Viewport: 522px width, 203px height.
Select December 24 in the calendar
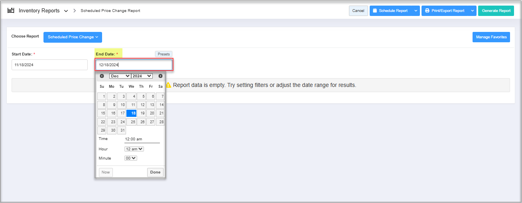(x=121, y=122)
